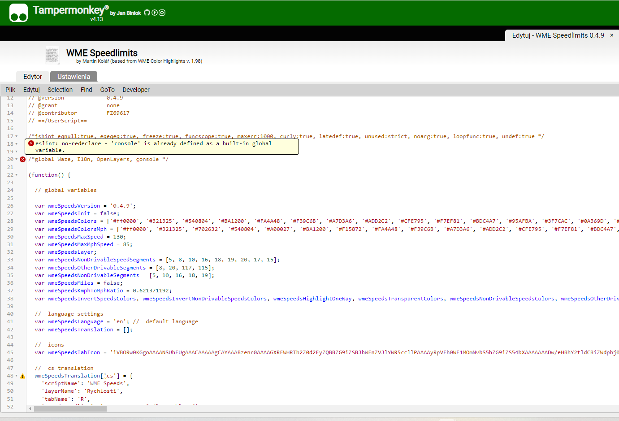Click the yellow warning icon on line 48
619x421 pixels.
[22, 376]
